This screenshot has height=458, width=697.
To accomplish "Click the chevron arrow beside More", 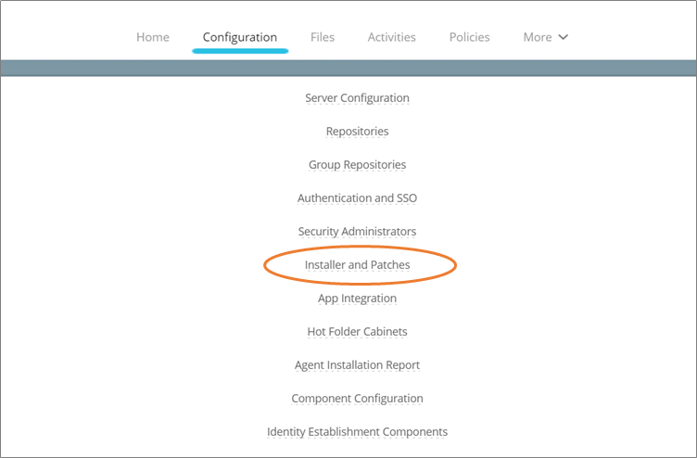I will click(x=563, y=38).
